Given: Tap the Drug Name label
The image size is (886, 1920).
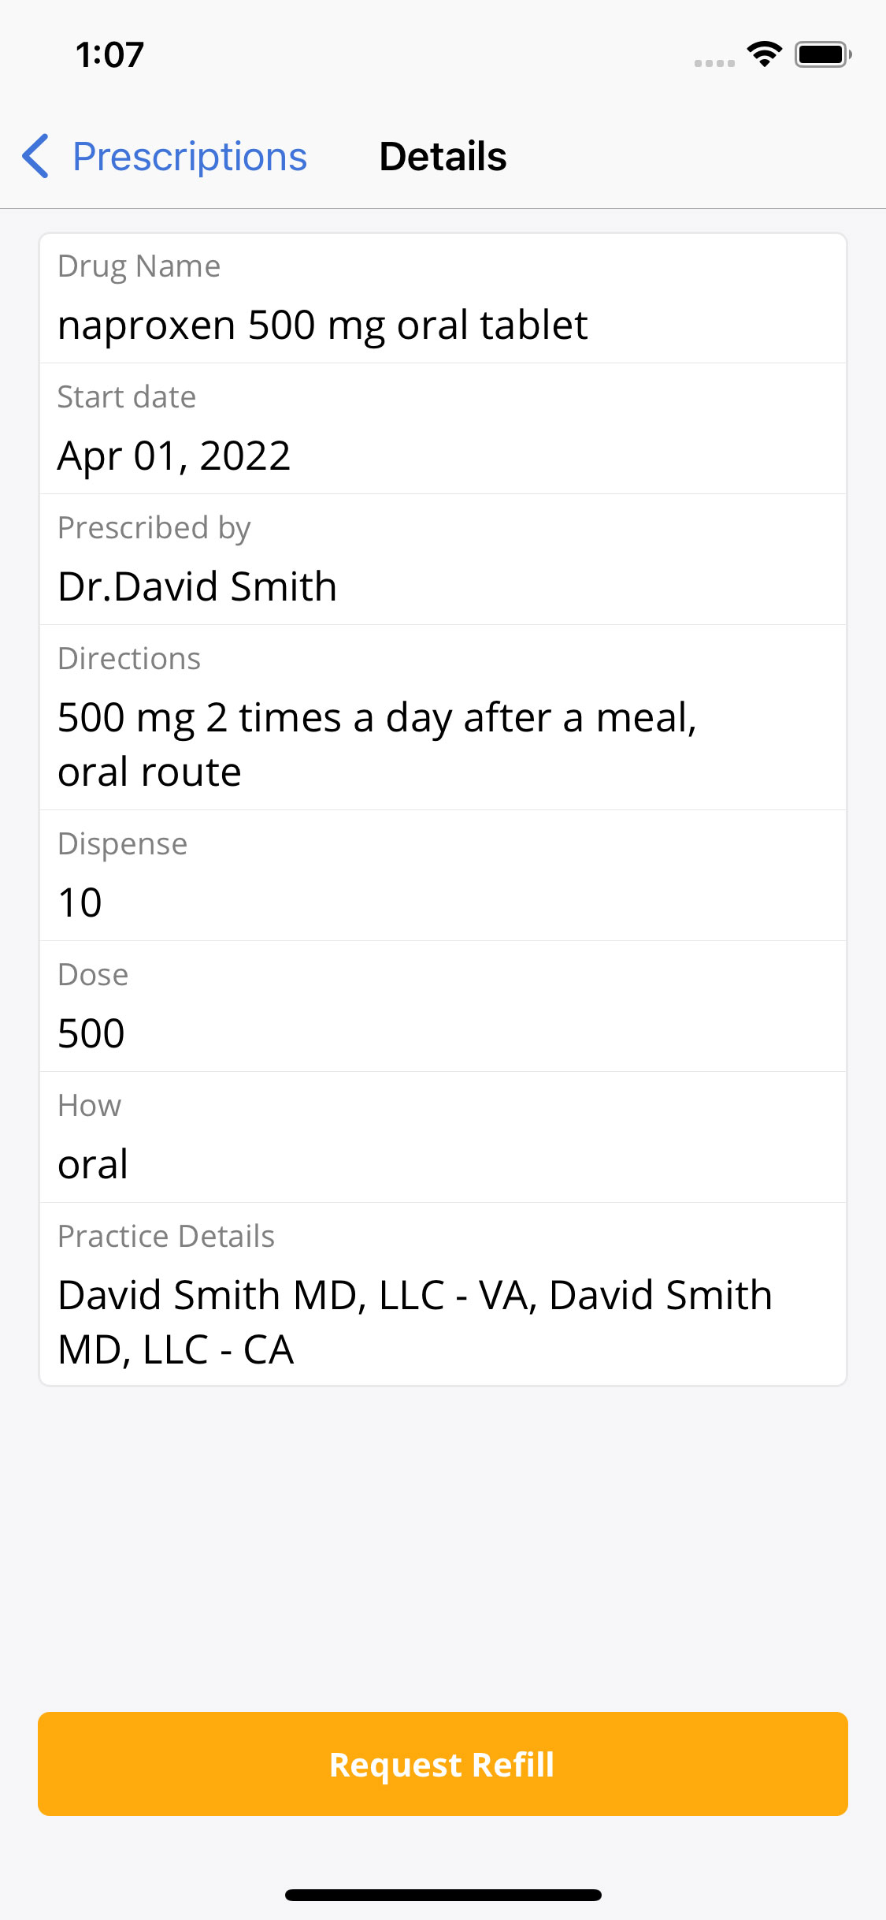Looking at the screenshot, I should (x=139, y=266).
